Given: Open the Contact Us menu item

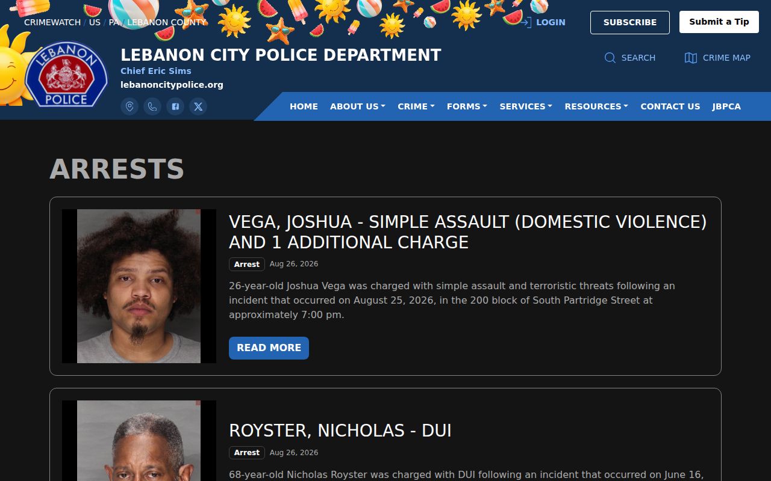Looking at the screenshot, I should point(670,106).
